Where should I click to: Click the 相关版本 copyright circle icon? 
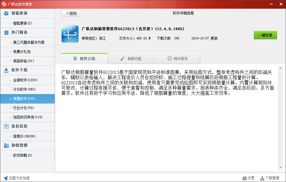pyautogui.click(x=170, y=59)
